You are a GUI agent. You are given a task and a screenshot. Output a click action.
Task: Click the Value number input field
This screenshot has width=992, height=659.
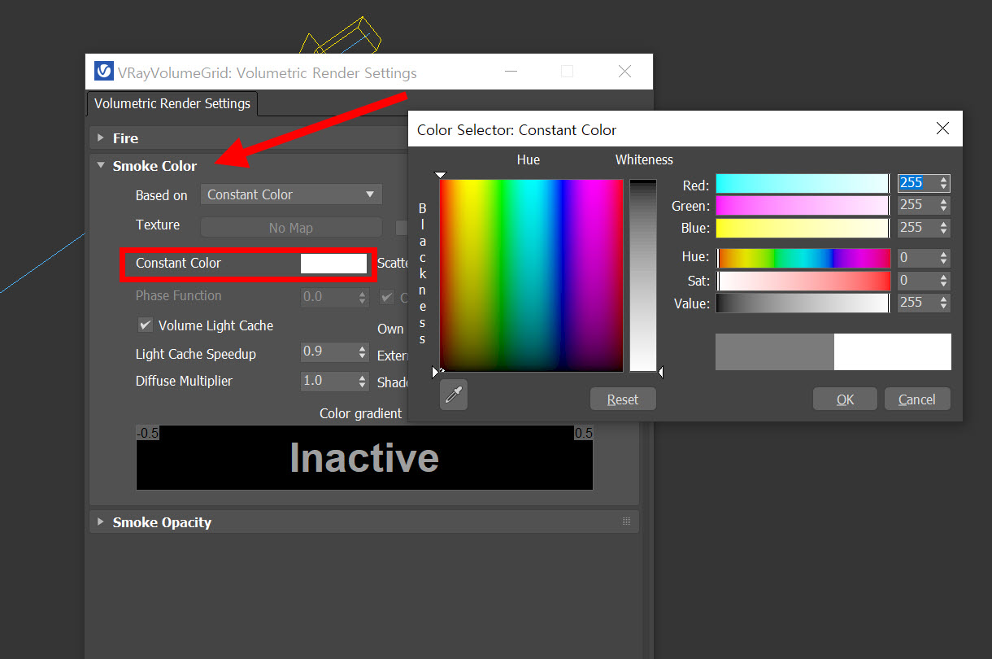(x=916, y=303)
